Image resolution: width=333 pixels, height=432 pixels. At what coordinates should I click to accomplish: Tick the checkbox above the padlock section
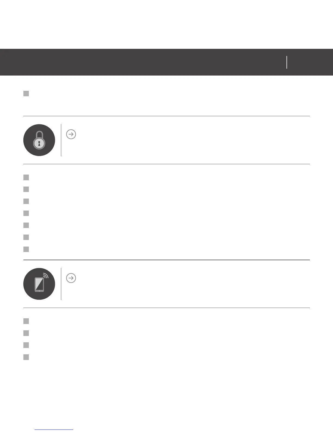click(x=26, y=94)
